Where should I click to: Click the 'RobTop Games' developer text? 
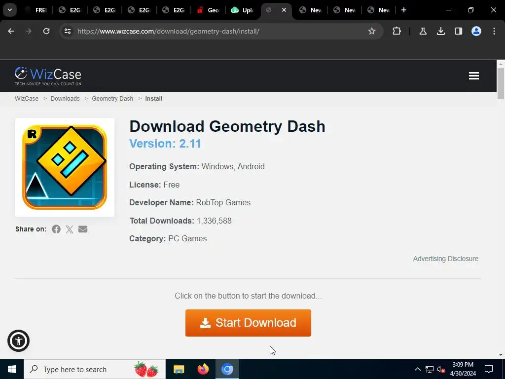pos(223,203)
